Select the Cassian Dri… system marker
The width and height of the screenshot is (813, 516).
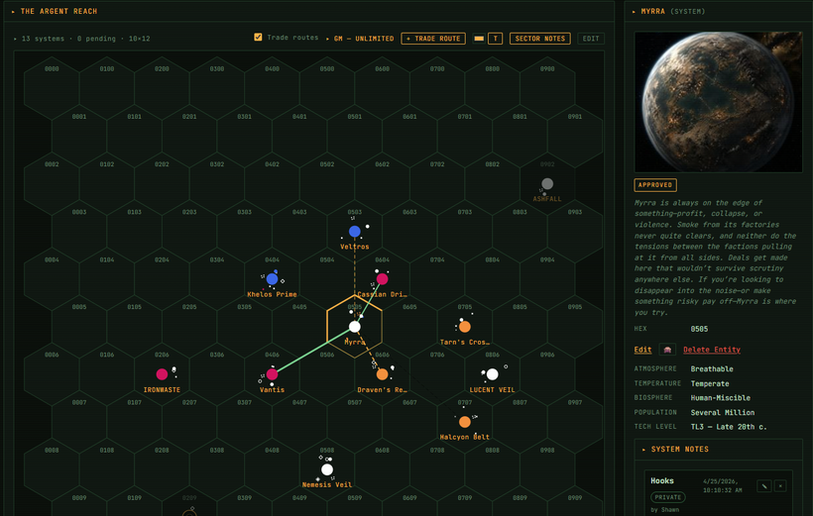382,279
